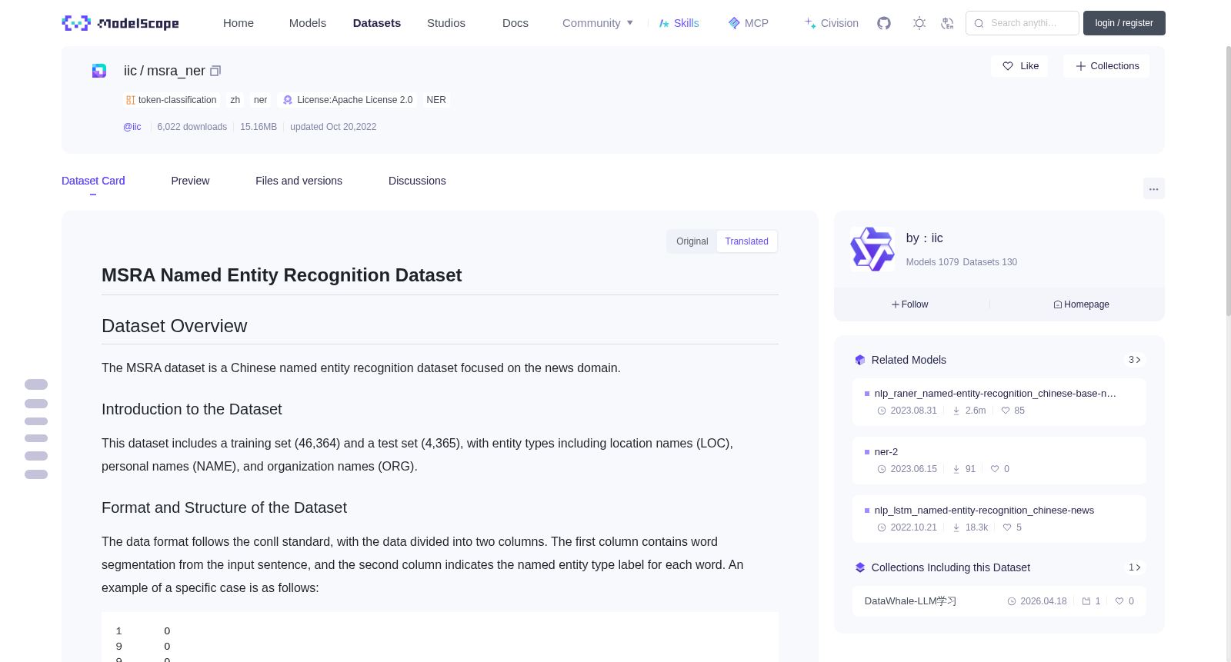Click the lowercase ner tag
The image size is (1231, 662).
[261, 100]
